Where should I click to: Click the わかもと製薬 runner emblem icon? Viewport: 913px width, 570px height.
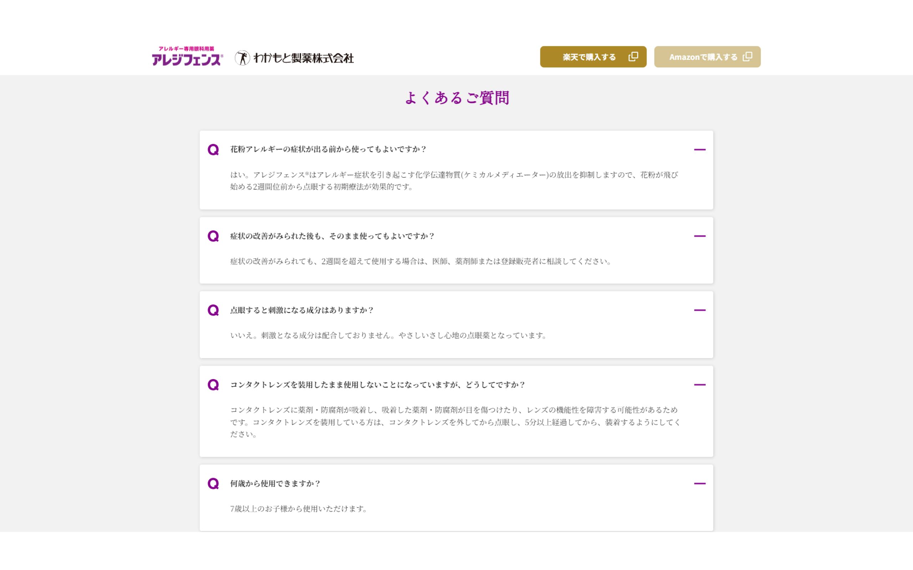tap(242, 58)
